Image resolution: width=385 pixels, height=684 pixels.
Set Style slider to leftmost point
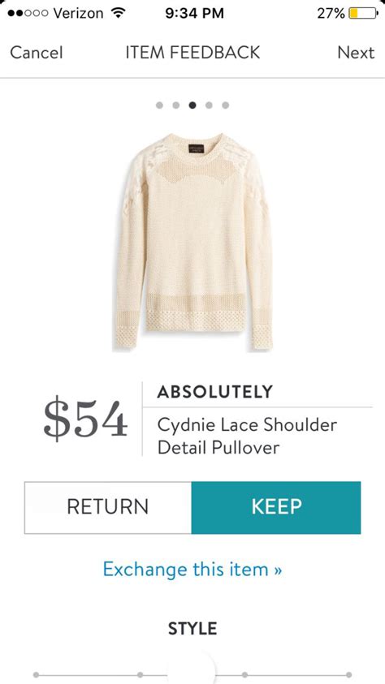click(36, 675)
